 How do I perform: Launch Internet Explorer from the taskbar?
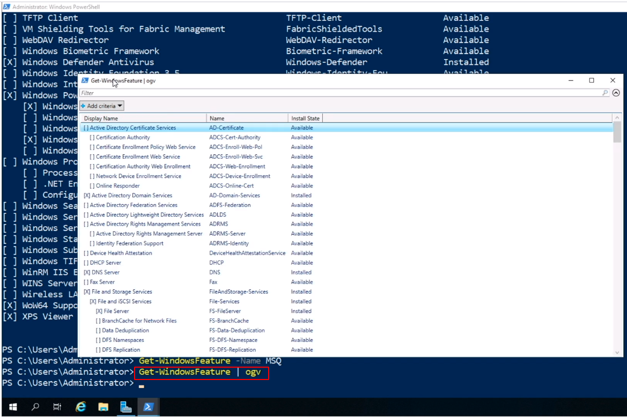pos(81,407)
